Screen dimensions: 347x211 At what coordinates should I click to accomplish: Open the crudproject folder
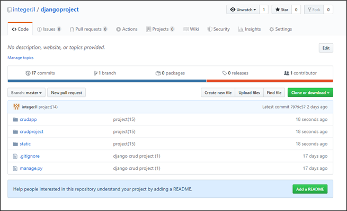pos(32,132)
